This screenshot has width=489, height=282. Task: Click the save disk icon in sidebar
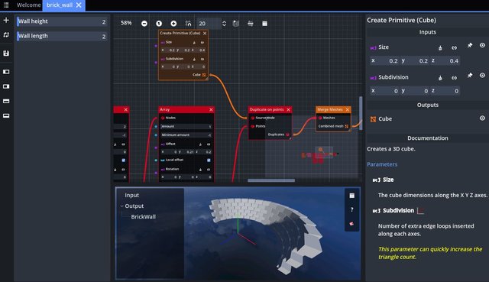point(6,53)
